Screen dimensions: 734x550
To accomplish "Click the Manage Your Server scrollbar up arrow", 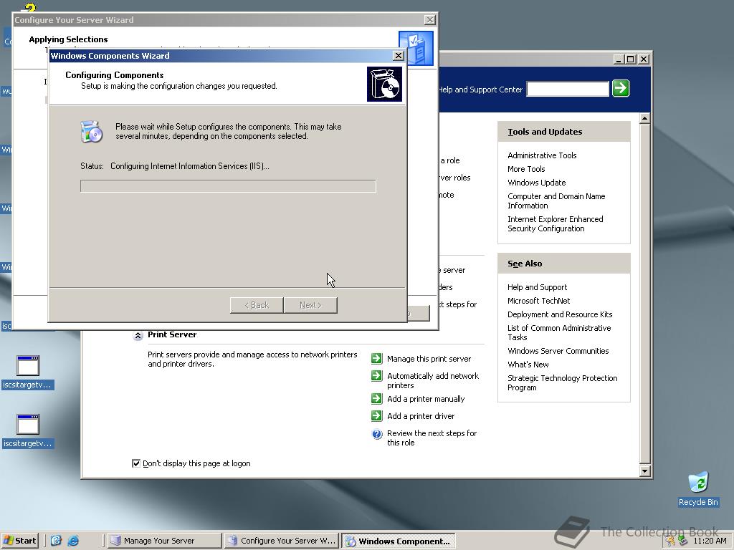I will point(644,118).
